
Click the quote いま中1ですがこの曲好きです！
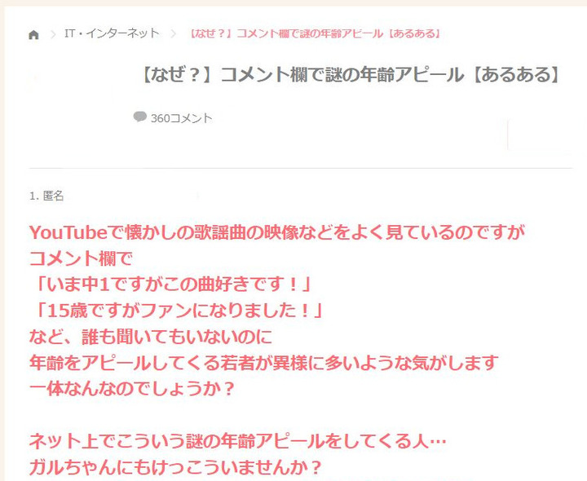(171, 285)
